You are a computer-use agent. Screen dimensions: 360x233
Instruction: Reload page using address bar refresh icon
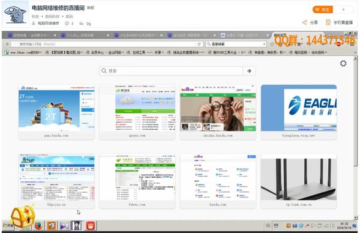tap(199, 44)
